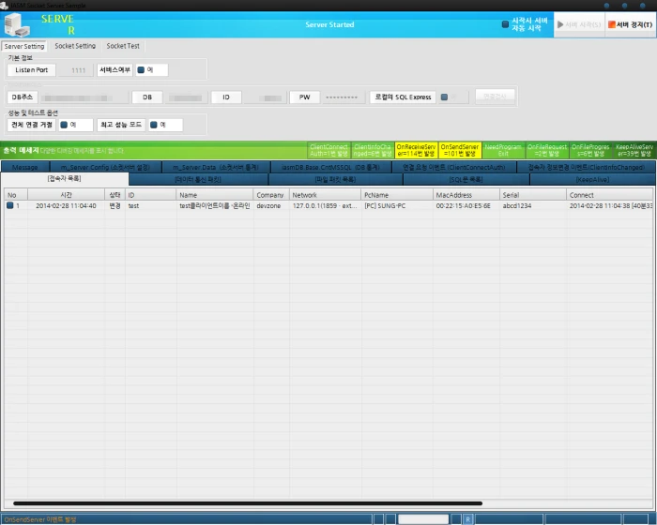
Task: Open the m_Server.Data tab
Action: [x=216, y=167]
